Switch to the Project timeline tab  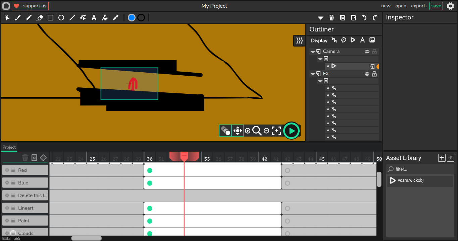coord(9,147)
